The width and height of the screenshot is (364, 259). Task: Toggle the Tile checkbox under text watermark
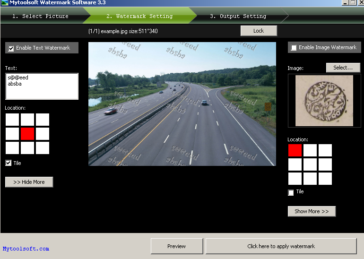9,163
